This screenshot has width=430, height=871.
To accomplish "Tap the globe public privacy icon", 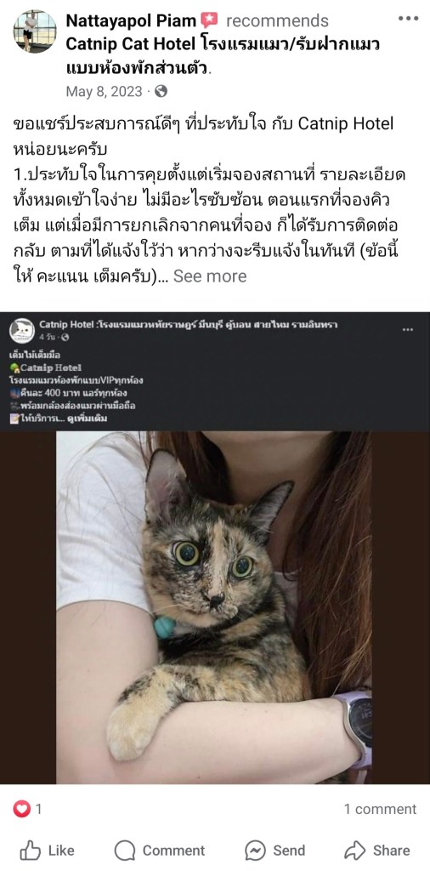I will tap(161, 91).
